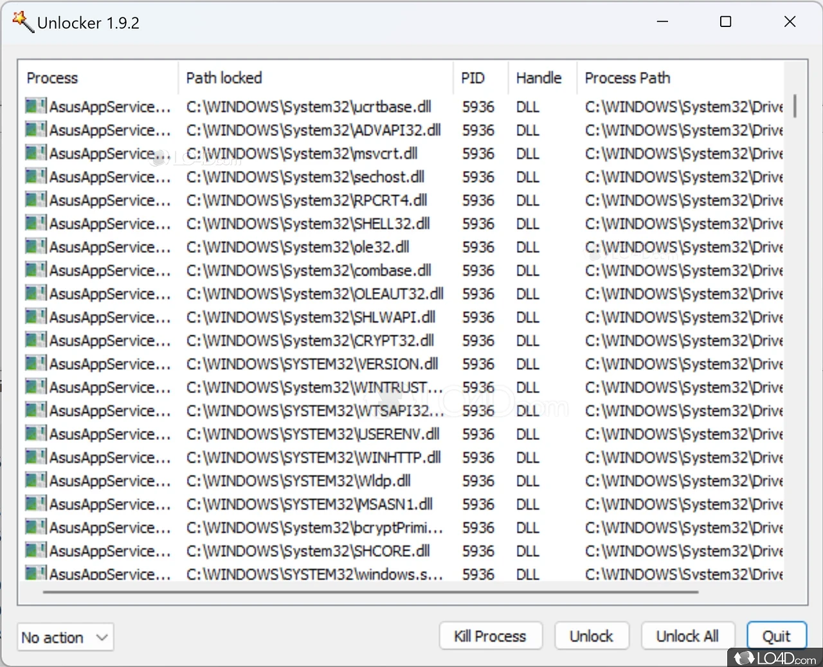Maximize the Unlocker window

(x=726, y=22)
